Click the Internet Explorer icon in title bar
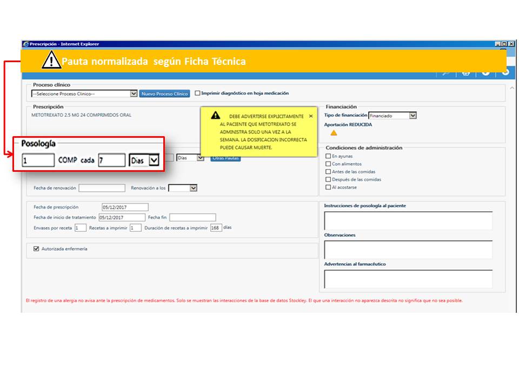Image resolution: width=519 pixels, height=389 pixels. [x=25, y=44]
